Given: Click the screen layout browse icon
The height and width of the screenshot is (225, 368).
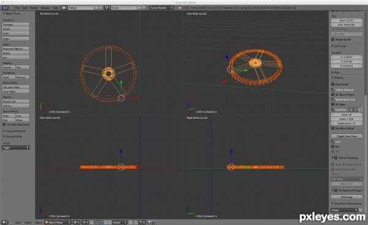Looking at the screenshot, I should [x=64, y=8].
